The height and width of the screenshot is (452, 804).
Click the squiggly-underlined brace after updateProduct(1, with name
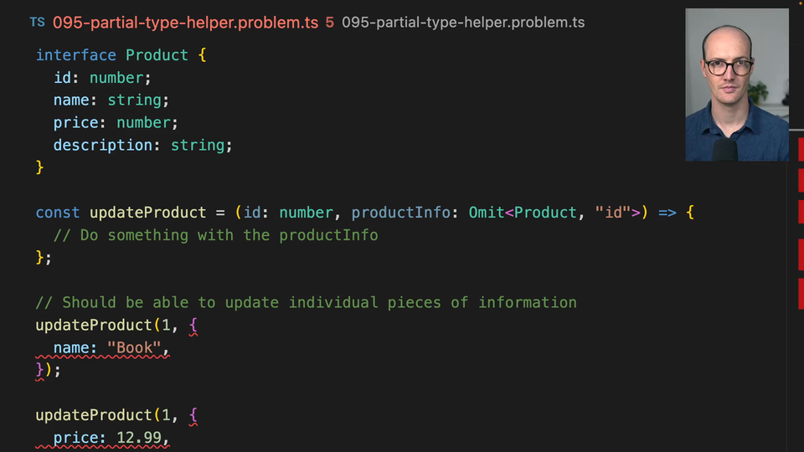193,325
